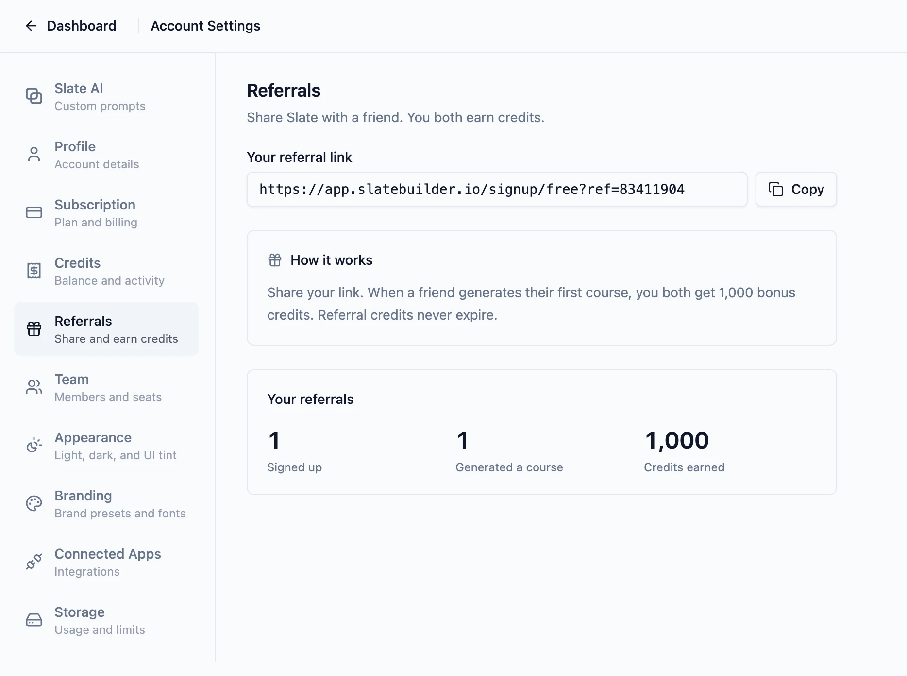Open Slate AI custom prompts section

[x=106, y=96]
